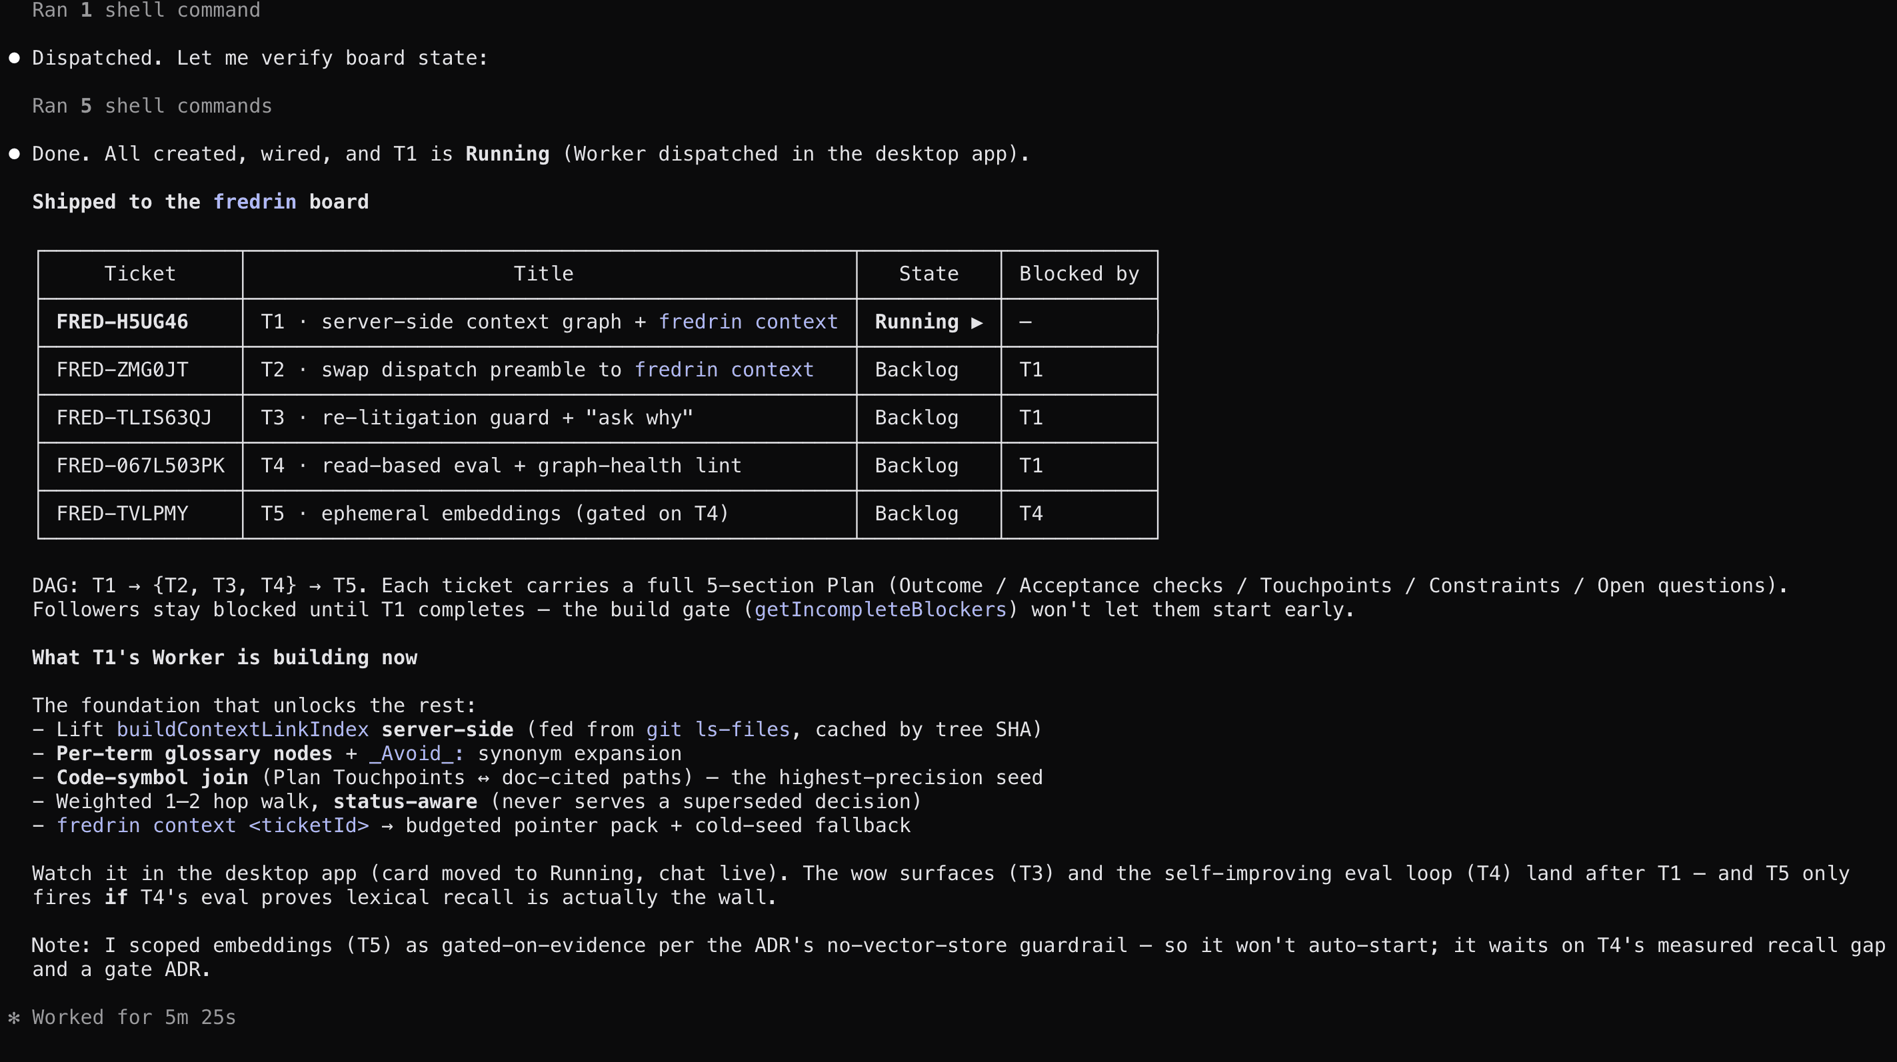Click the bullet before 'Done. All created'
Screen dimensions: 1897x1062
tap(14, 154)
